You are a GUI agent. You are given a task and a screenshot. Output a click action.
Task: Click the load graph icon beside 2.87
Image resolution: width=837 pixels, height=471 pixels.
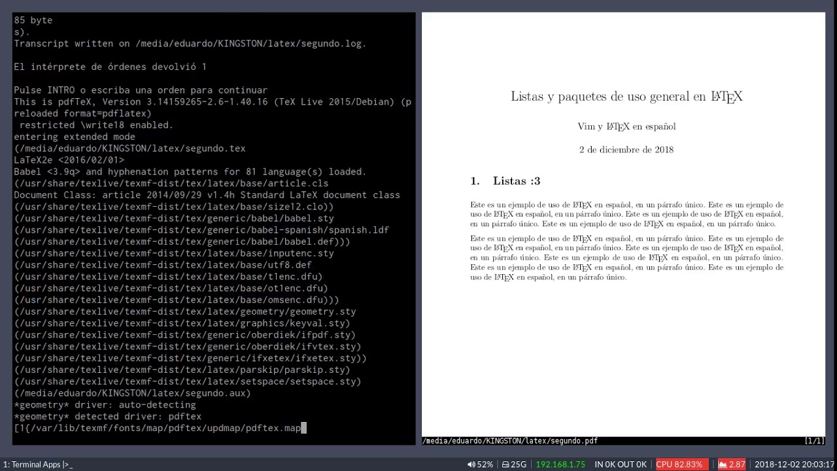[x=723, y=464]
